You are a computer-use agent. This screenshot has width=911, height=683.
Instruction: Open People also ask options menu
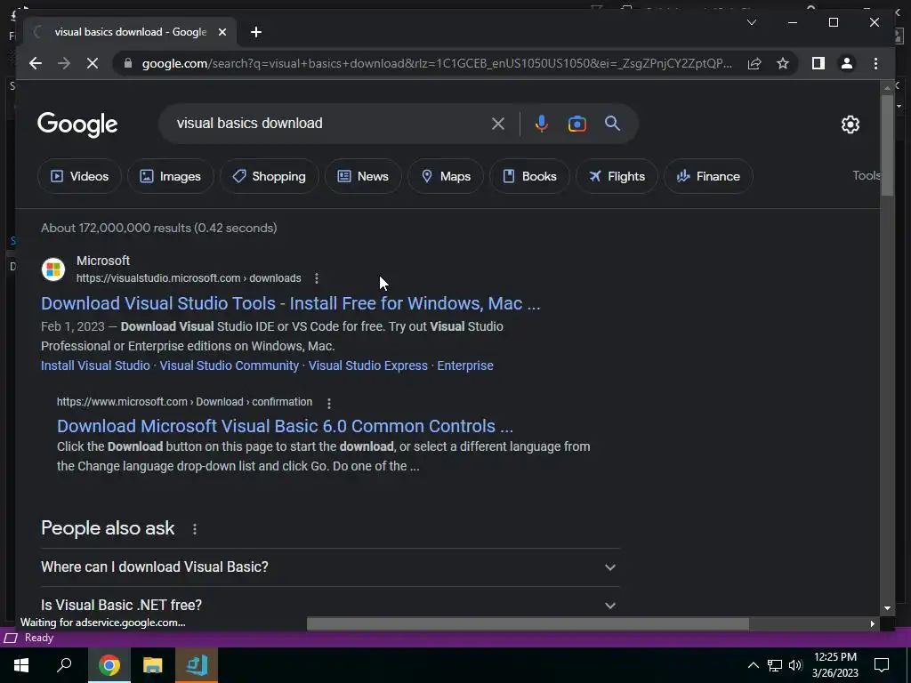pos(195,529)
